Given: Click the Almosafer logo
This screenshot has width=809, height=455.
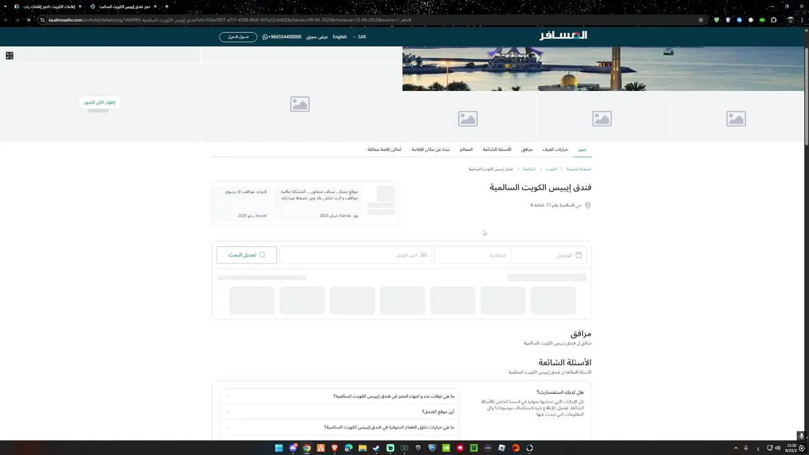Looking at the screenshot, I should [x=563, y=35].
